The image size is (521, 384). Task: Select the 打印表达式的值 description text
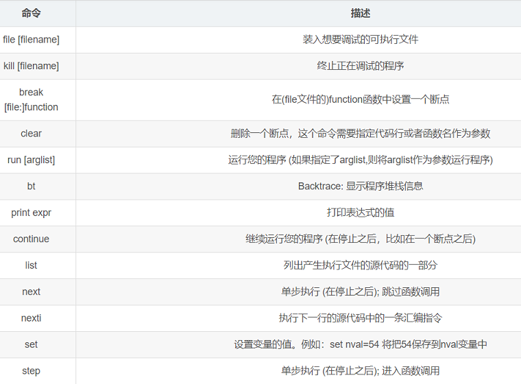pos(360,213)
